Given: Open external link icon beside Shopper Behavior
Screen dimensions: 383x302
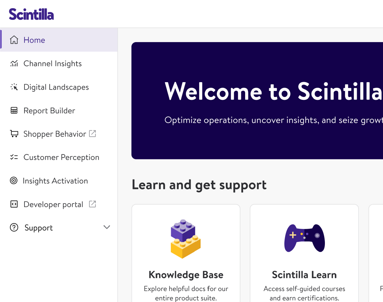Looking at the screenshot, I should 92,133.
